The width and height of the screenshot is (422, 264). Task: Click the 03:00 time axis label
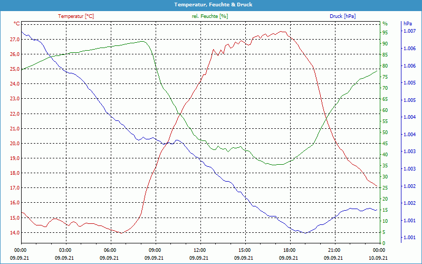click(65, 250)
